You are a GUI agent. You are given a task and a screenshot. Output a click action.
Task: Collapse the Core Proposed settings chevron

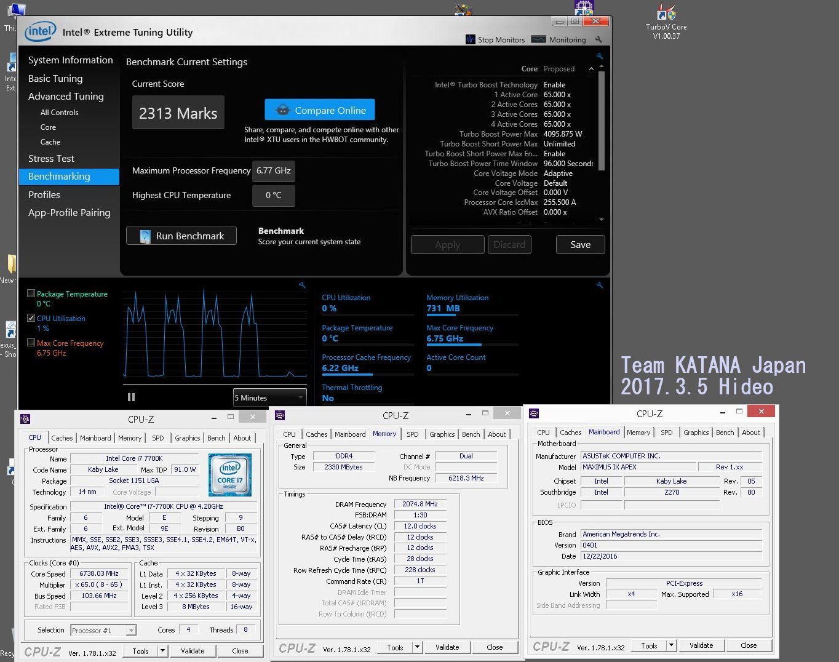click(591, 69)
